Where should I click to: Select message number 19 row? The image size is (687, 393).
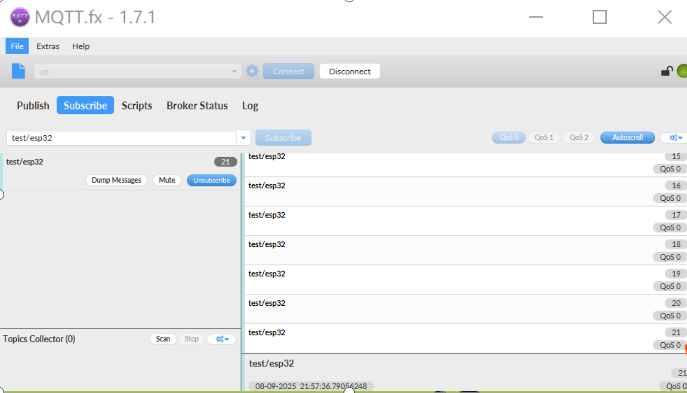coord(466,280)
